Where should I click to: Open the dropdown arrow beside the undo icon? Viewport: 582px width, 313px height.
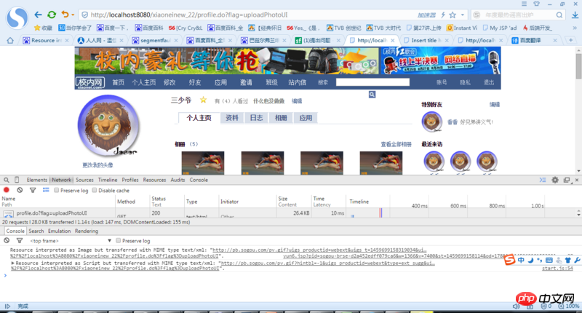(x=73, y=15)
